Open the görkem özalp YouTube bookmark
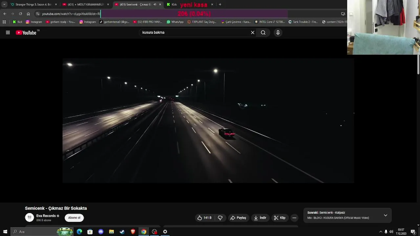420x236 pixels. [60, 22]
